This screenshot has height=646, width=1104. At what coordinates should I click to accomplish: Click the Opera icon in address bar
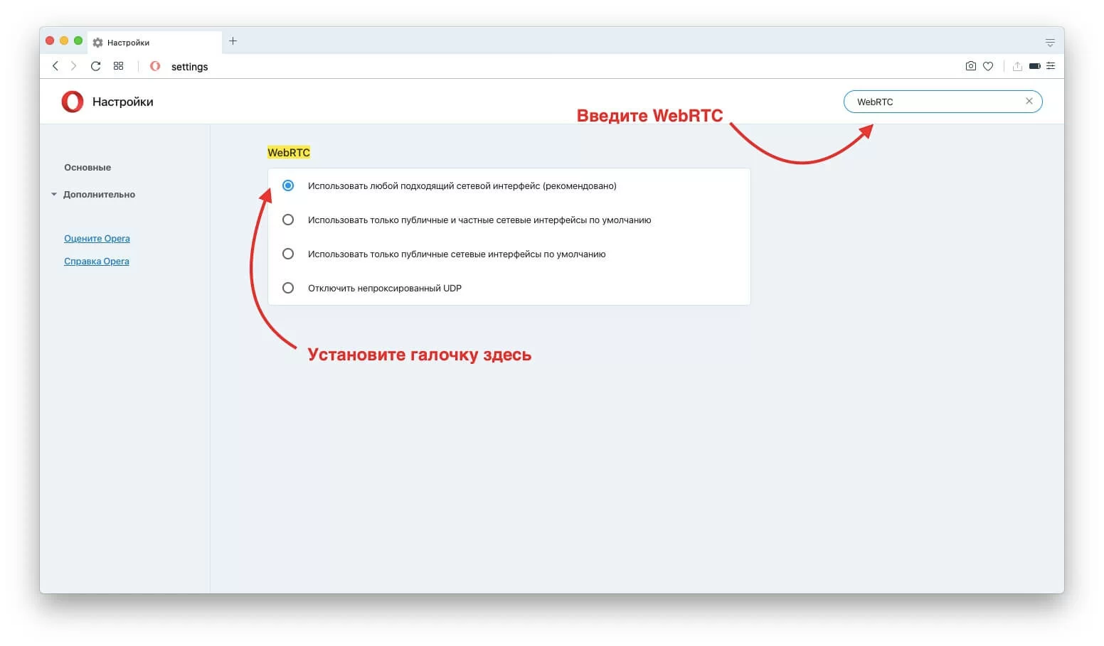pyautogui.click(x=155, y=66)
